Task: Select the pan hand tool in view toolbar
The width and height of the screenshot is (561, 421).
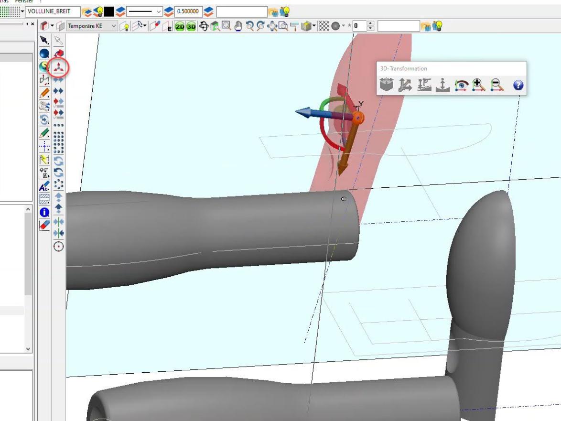Action: pyautogui.click(x=238, y=26)
